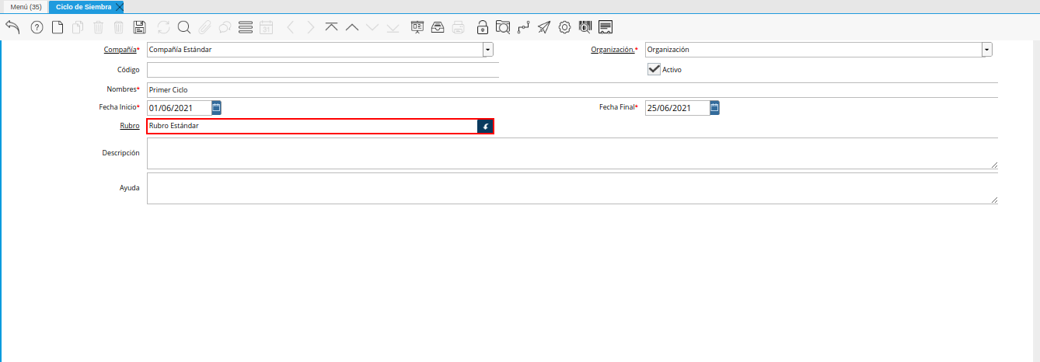Save the record with floppy disk icon
1040x362 pixels.
[140, 27]
